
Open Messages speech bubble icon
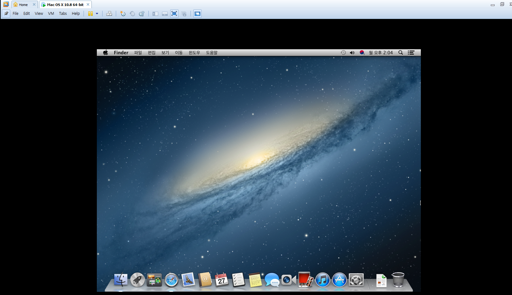[272, 280]
